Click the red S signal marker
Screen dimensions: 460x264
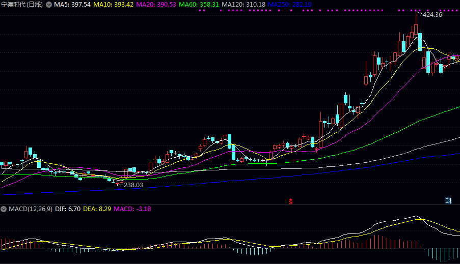(x=291, y=201)
